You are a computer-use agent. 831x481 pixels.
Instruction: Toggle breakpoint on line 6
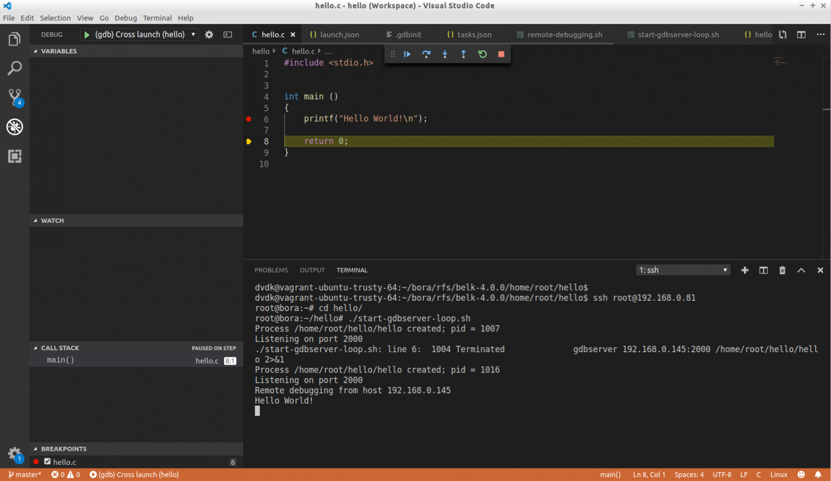click(x=248, y=119)
